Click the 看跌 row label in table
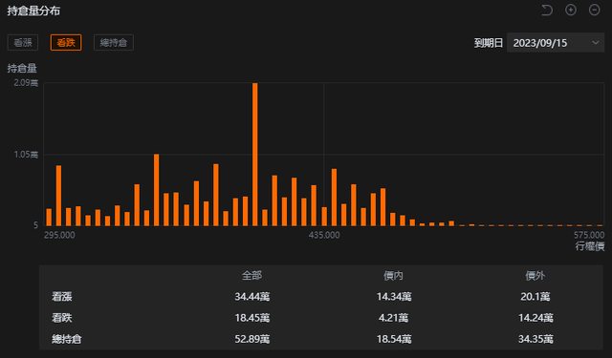The width and height of the screenshot is (612, 358). click(62, 318)
